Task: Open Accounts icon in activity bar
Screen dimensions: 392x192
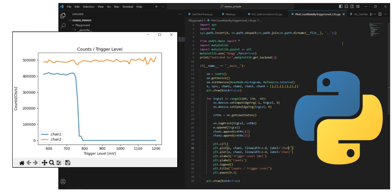Action: click(63, 181)
